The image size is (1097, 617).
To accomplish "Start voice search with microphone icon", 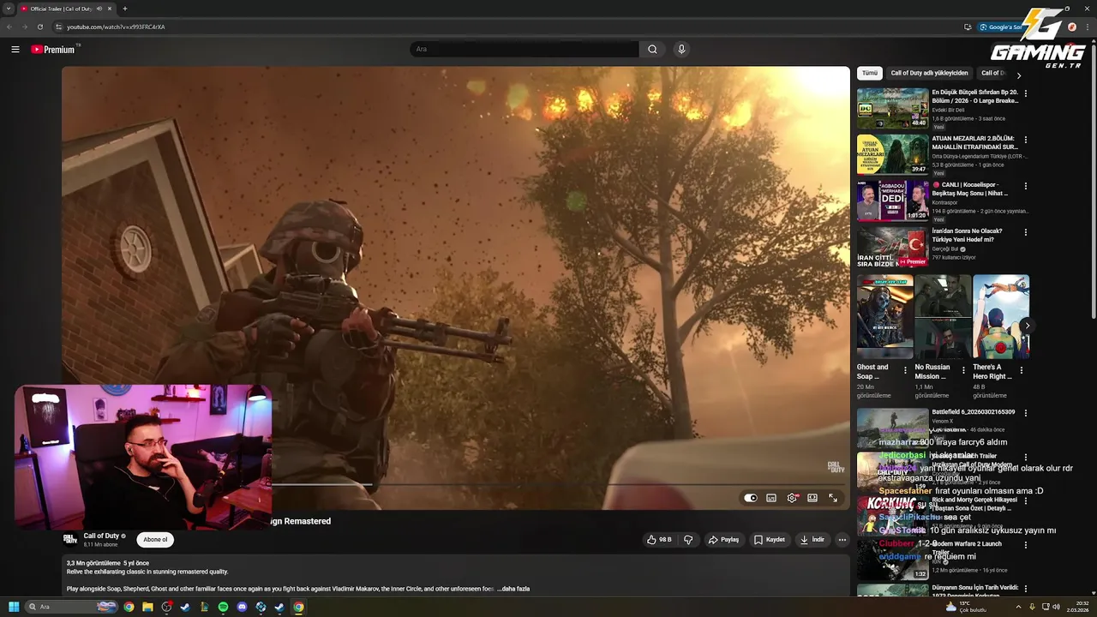I will (681, 49).
